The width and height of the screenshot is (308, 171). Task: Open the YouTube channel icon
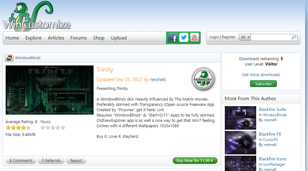[x=194, y=38]
